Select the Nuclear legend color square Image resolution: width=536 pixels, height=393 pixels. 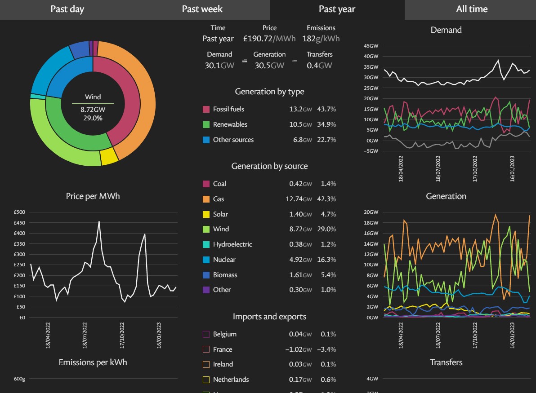206,260
